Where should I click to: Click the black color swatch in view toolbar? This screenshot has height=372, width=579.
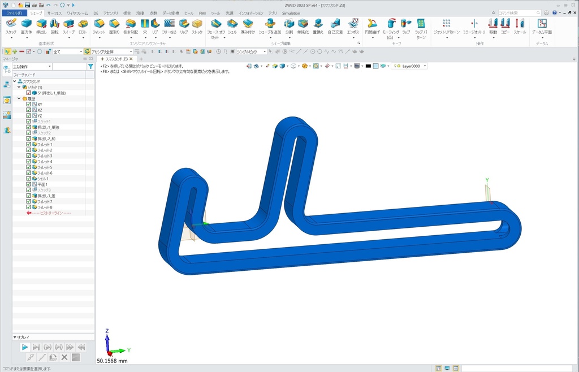(368, 66)
